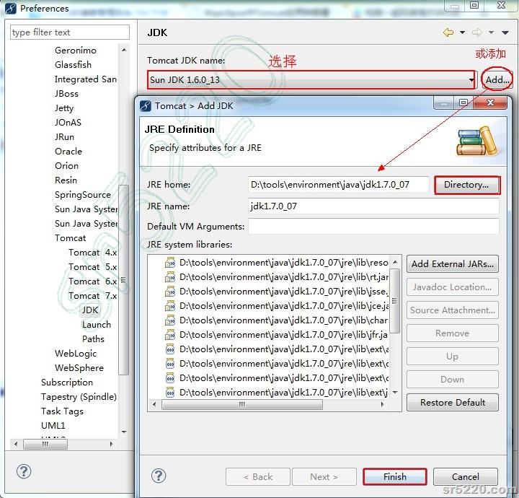Click the help icon in Add JDK dialog
The image size is (519, 498).
159,476
